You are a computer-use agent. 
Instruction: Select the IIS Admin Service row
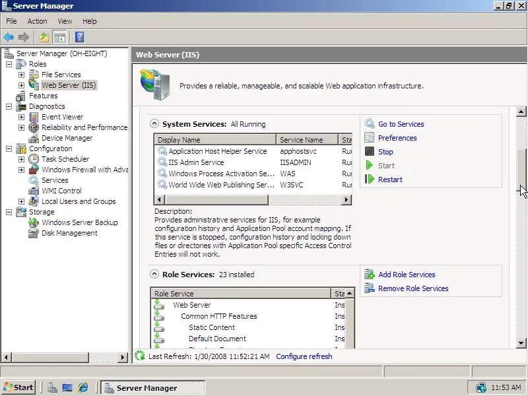(x=253, y=162)
